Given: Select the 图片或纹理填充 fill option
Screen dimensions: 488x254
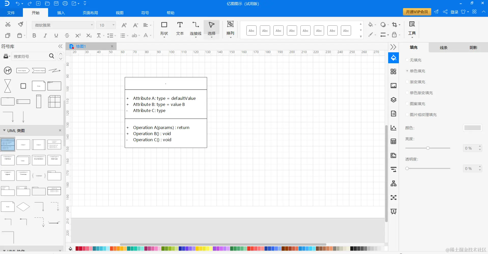Looking at the screenshot, I should click(421, 115).
